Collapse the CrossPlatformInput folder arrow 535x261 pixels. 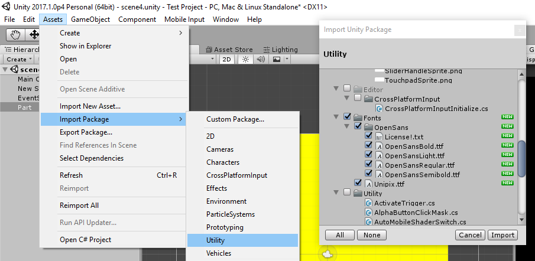tap(346, 98)
